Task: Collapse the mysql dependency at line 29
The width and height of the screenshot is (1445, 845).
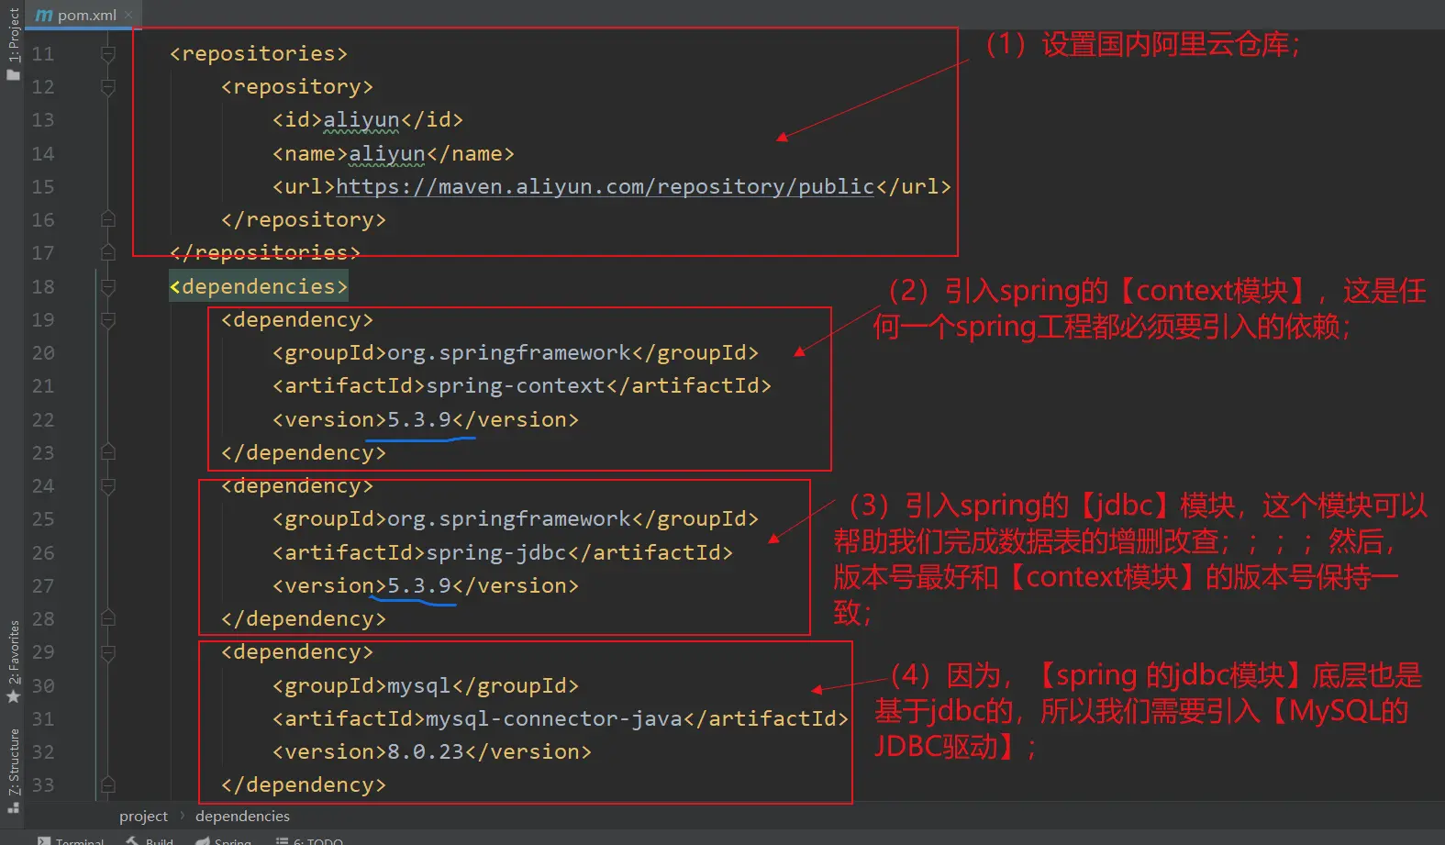Action: [107, 652]
